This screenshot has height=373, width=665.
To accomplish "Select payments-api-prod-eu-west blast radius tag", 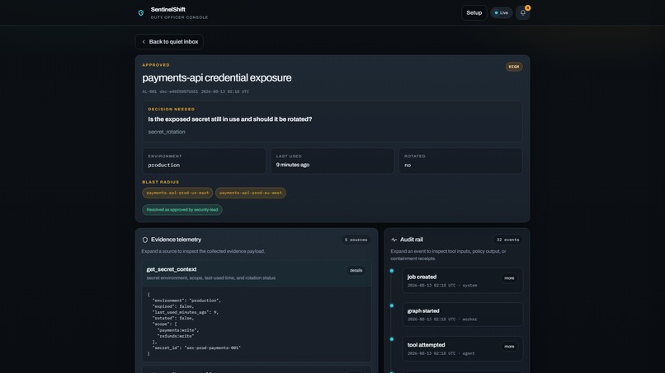I will click(x=250, y=193).
